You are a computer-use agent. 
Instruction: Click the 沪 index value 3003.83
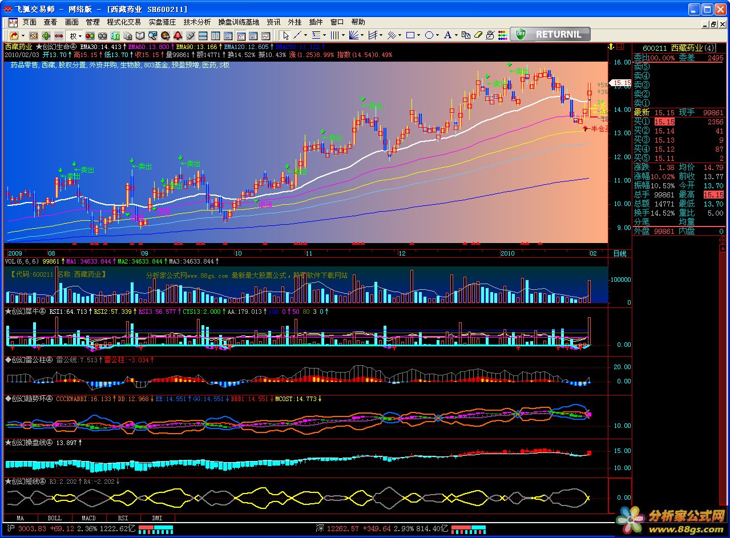(31, 528)
